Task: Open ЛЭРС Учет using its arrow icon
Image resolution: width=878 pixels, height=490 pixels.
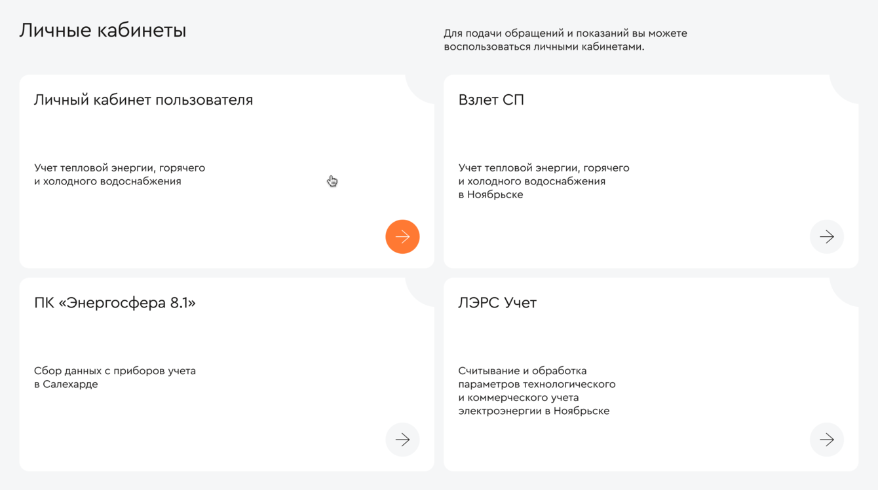Action: tap(827, 440)
